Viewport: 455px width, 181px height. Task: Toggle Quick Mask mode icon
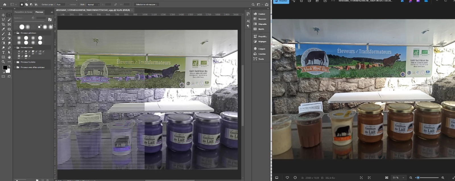(3, 76)
